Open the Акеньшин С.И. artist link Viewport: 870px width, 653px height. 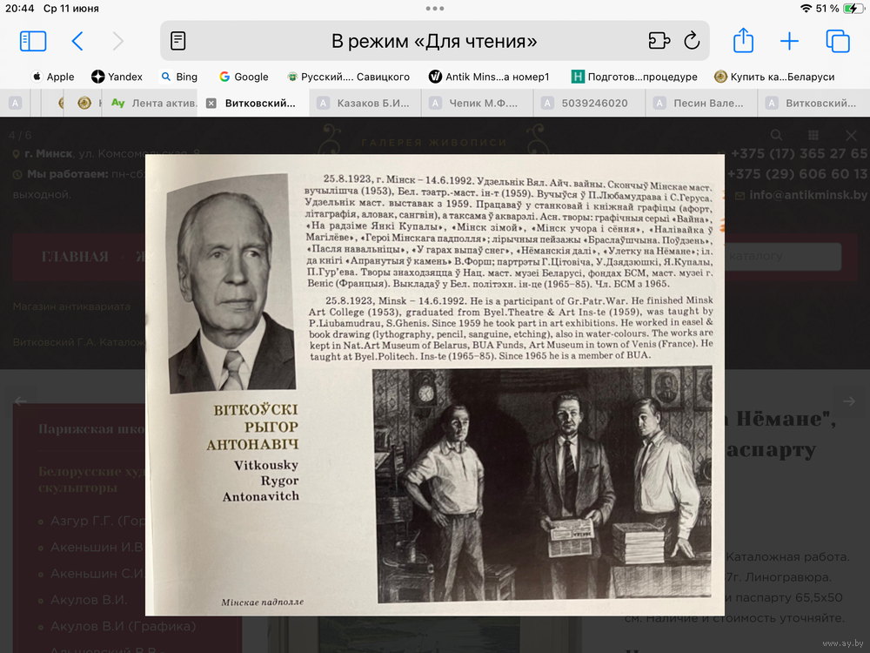pyautogui.click(x=97, y=574)
